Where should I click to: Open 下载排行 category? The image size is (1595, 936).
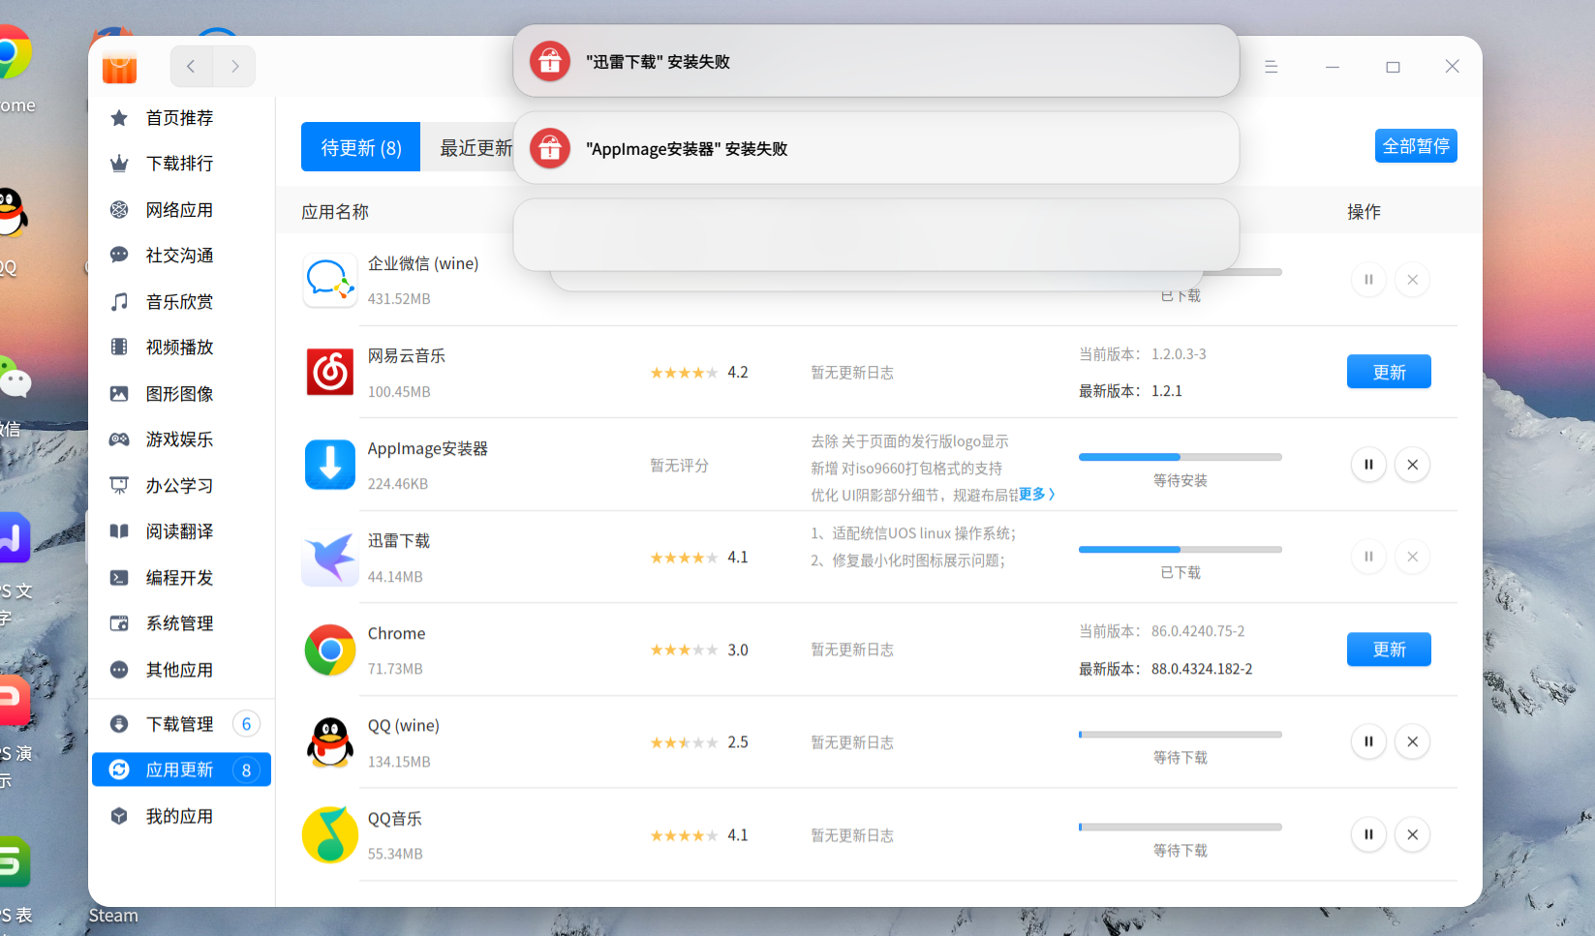pyautogui.click(x=181, y=164)
